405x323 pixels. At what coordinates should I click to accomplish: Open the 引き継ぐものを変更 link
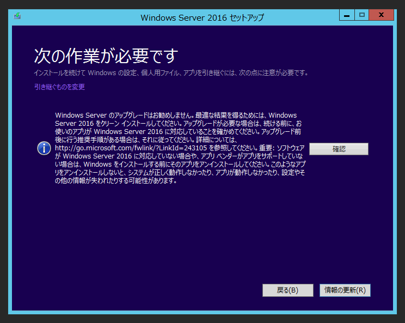[x=59, y=87]
